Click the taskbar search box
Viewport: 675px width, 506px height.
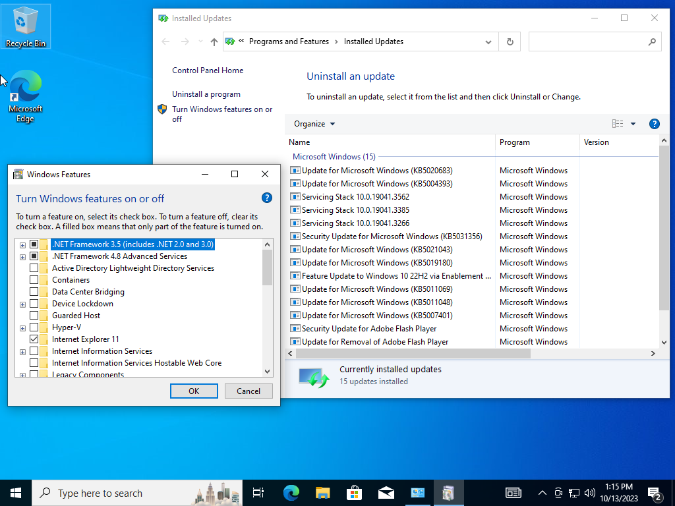(x=137, y=493)
